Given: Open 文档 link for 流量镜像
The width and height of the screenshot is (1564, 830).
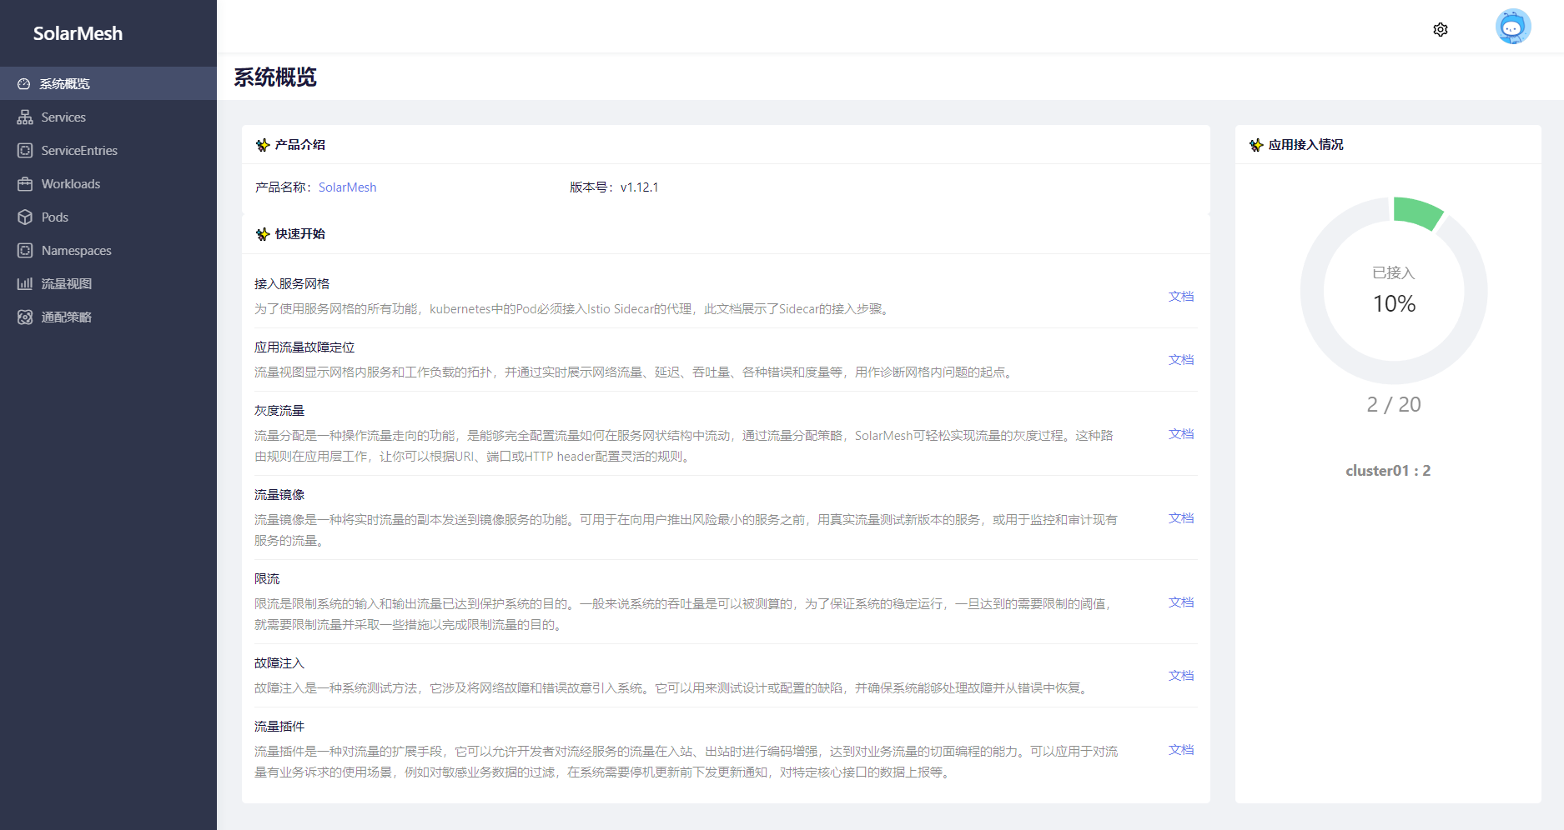Looking at the screenshot, I should [1181, 518].
